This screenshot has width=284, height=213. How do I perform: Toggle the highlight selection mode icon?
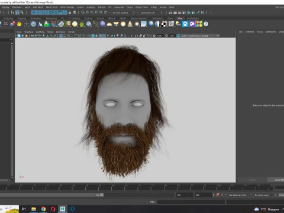tap(74, 12)
